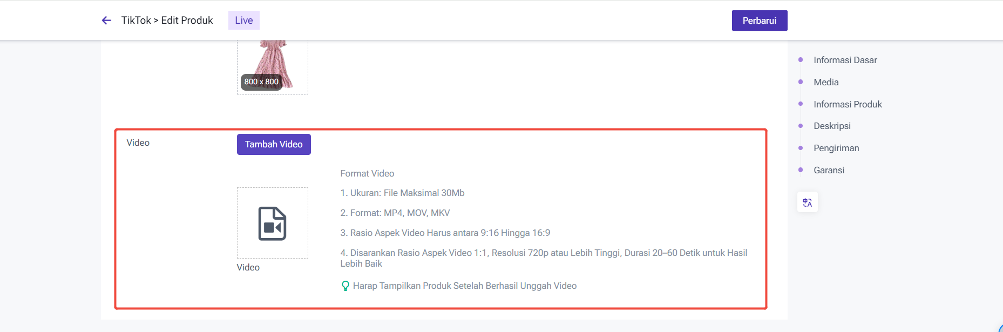1003x332 pixels.
Task: Click the Format Video heading
Action: [x=367, y=173]
